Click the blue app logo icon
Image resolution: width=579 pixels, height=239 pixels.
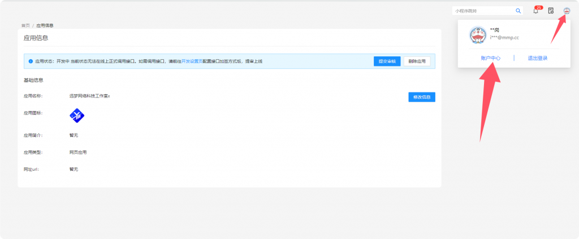point(77,116)
